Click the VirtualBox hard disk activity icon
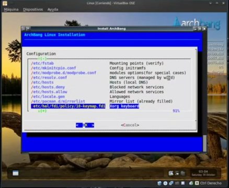229x188 pixels. (x=159, y=183)
